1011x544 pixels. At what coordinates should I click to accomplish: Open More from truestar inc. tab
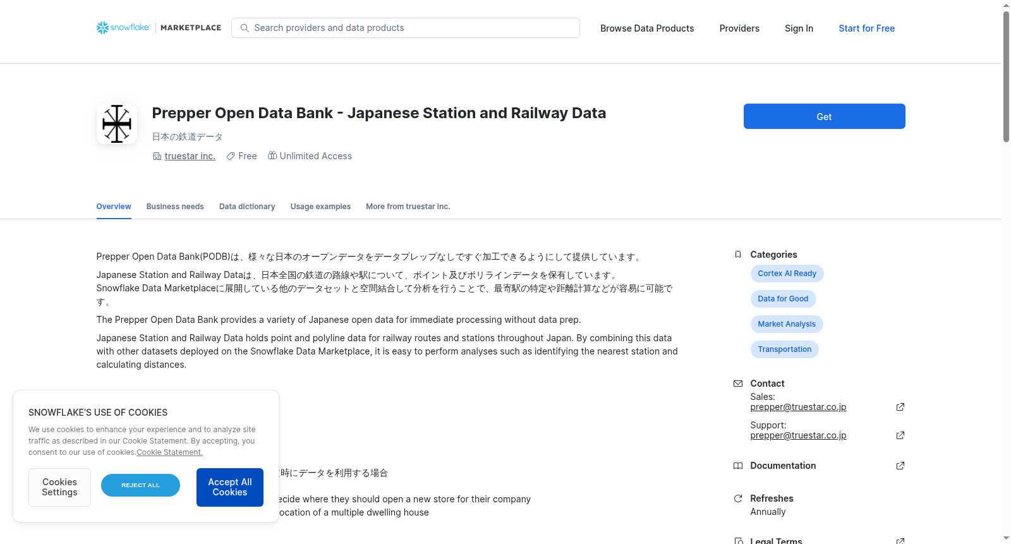click(408, 207)
